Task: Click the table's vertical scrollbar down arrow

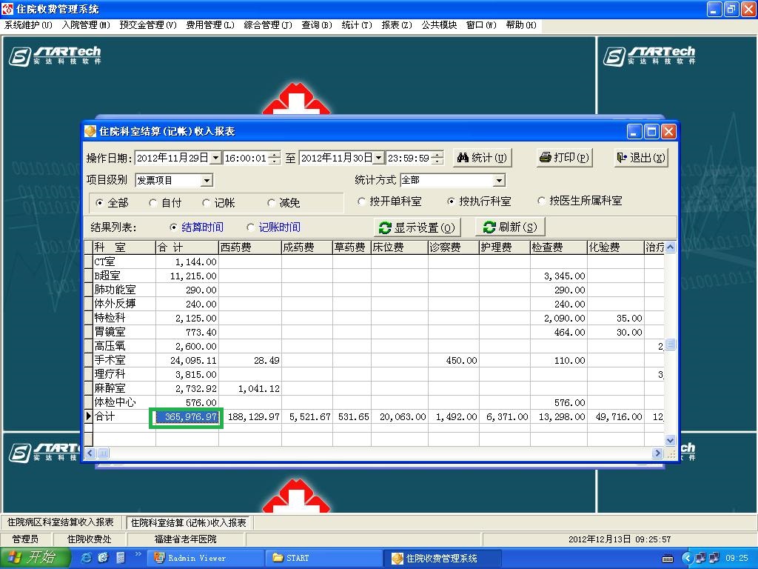Action: pos(670,440)
